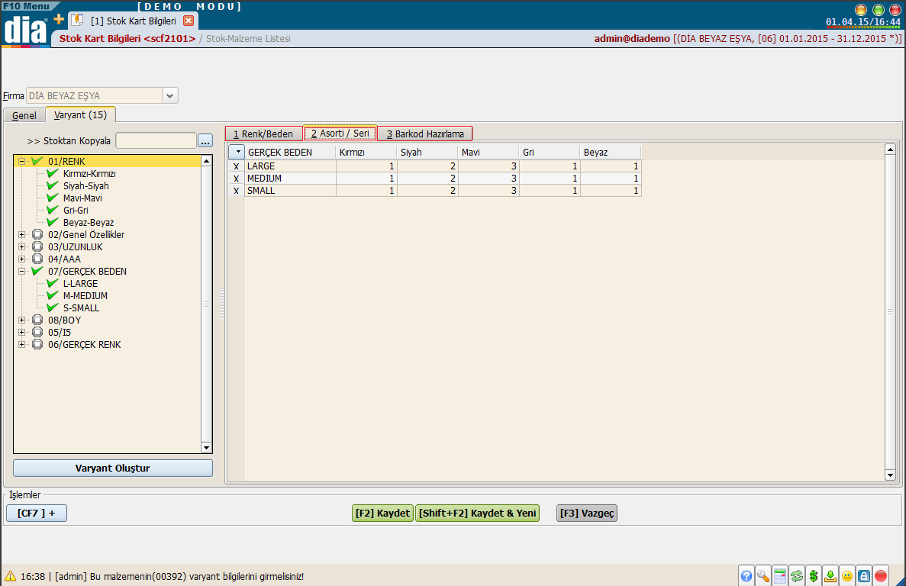The height and width of the screenshot is (586, 906).
Task: Expand the 04/AAA node
Action: pos(22,259)
